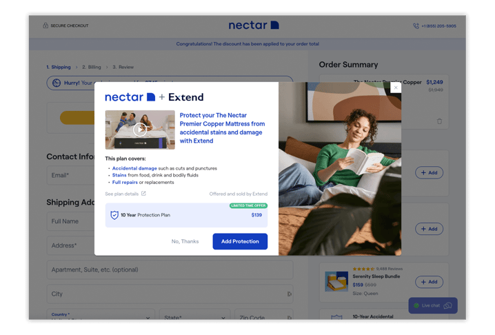Viewport: 495px width, 335px height.
Task: Click the $139 plan price
Action: (256, 215)
